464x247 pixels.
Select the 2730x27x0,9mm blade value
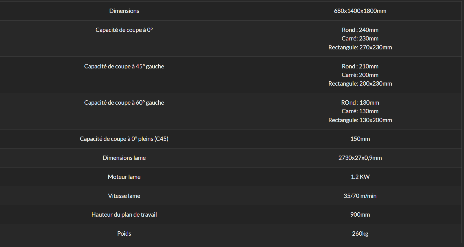[x=360, y=158]
